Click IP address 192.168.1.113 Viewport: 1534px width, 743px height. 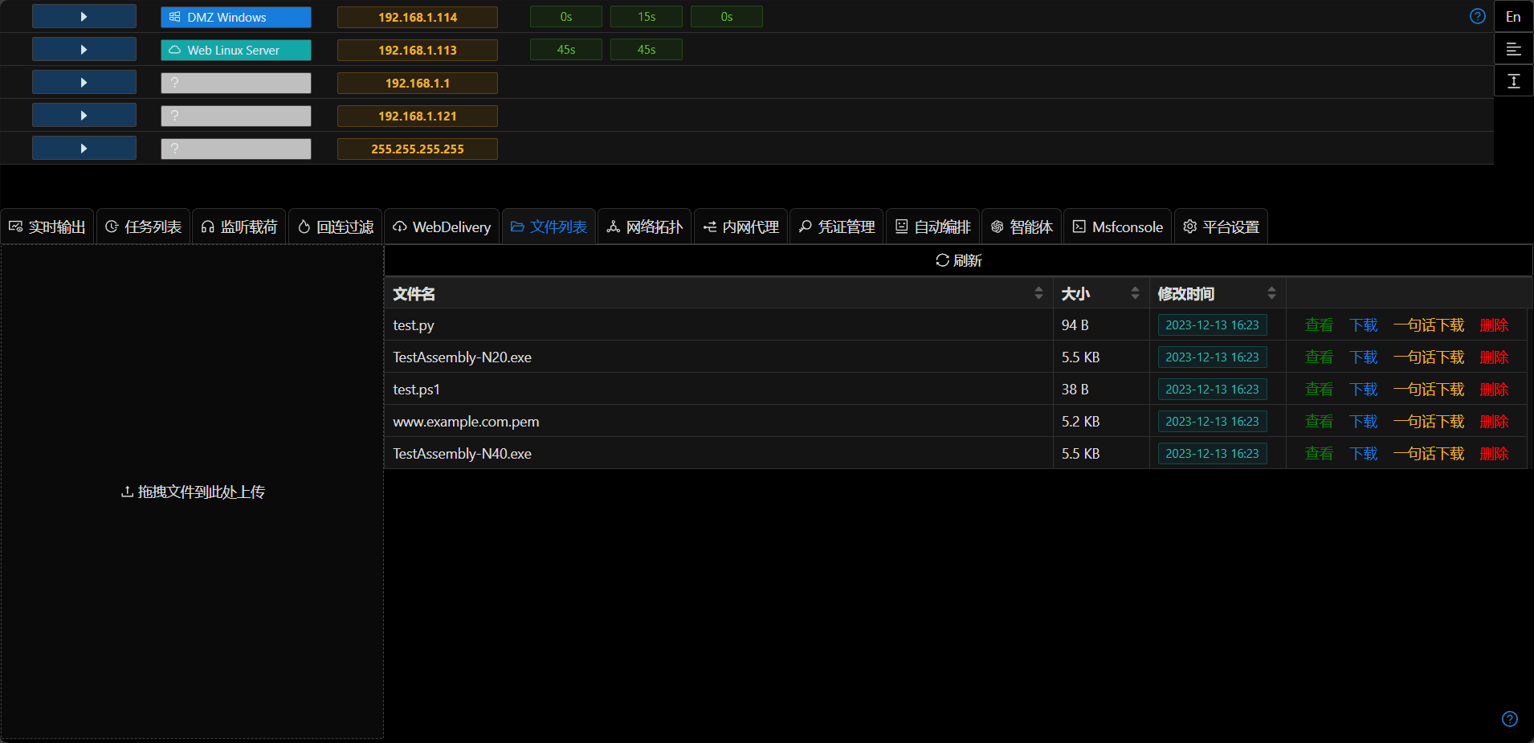[418, 50]
